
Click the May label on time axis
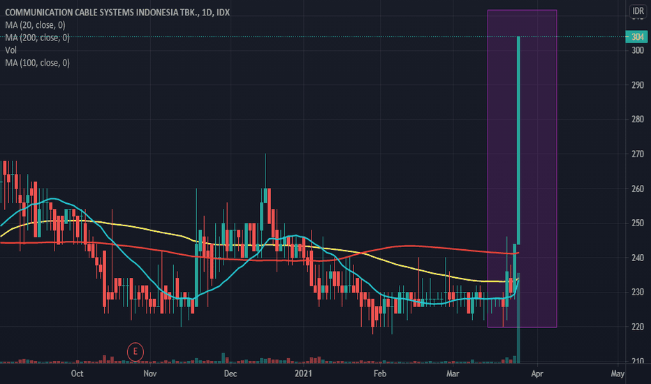(x=617, y=374)
